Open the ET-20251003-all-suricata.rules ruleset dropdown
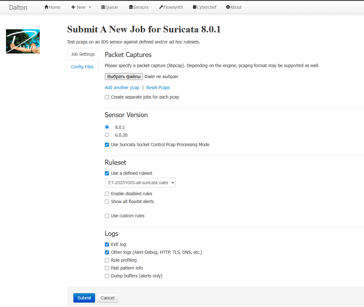Viewport: 364px width, 307px height. tap(140, 183)
